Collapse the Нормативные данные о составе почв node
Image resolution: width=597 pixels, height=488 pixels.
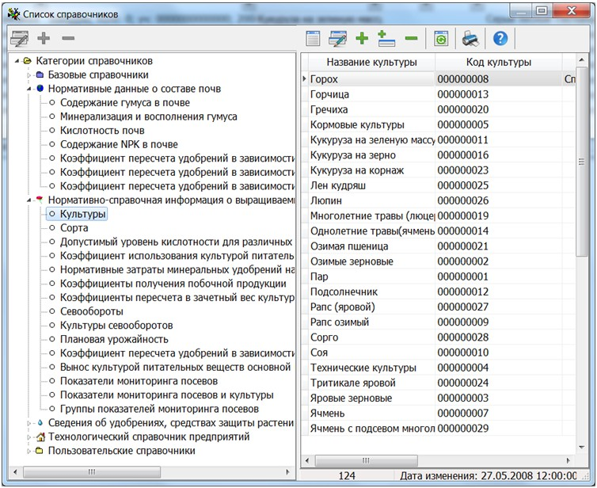click(x=29, y=89)
